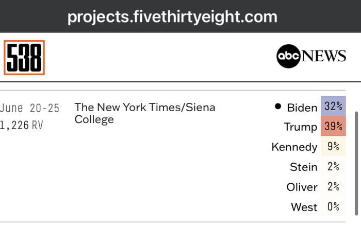This screenshot has height=227, width=361.
Task: Select the West 0% value
Action: [x=333, y=206]
